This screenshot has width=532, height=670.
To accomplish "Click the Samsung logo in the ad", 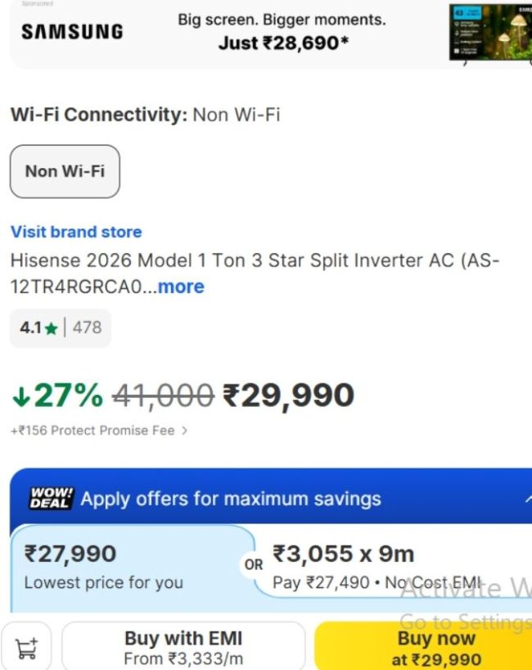I will [72, 32].
